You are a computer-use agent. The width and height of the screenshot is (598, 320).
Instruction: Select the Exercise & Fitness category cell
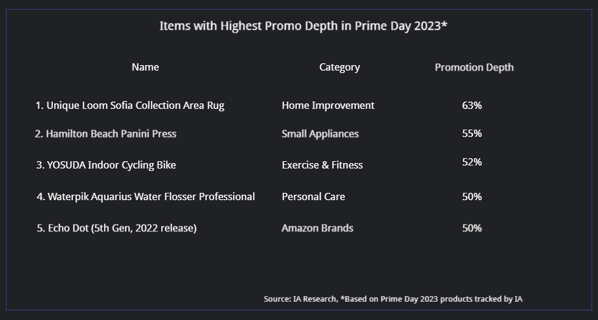point(322,165)
